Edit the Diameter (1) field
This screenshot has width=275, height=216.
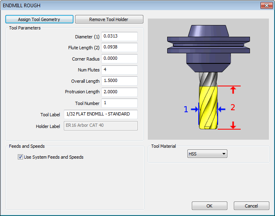120,36
